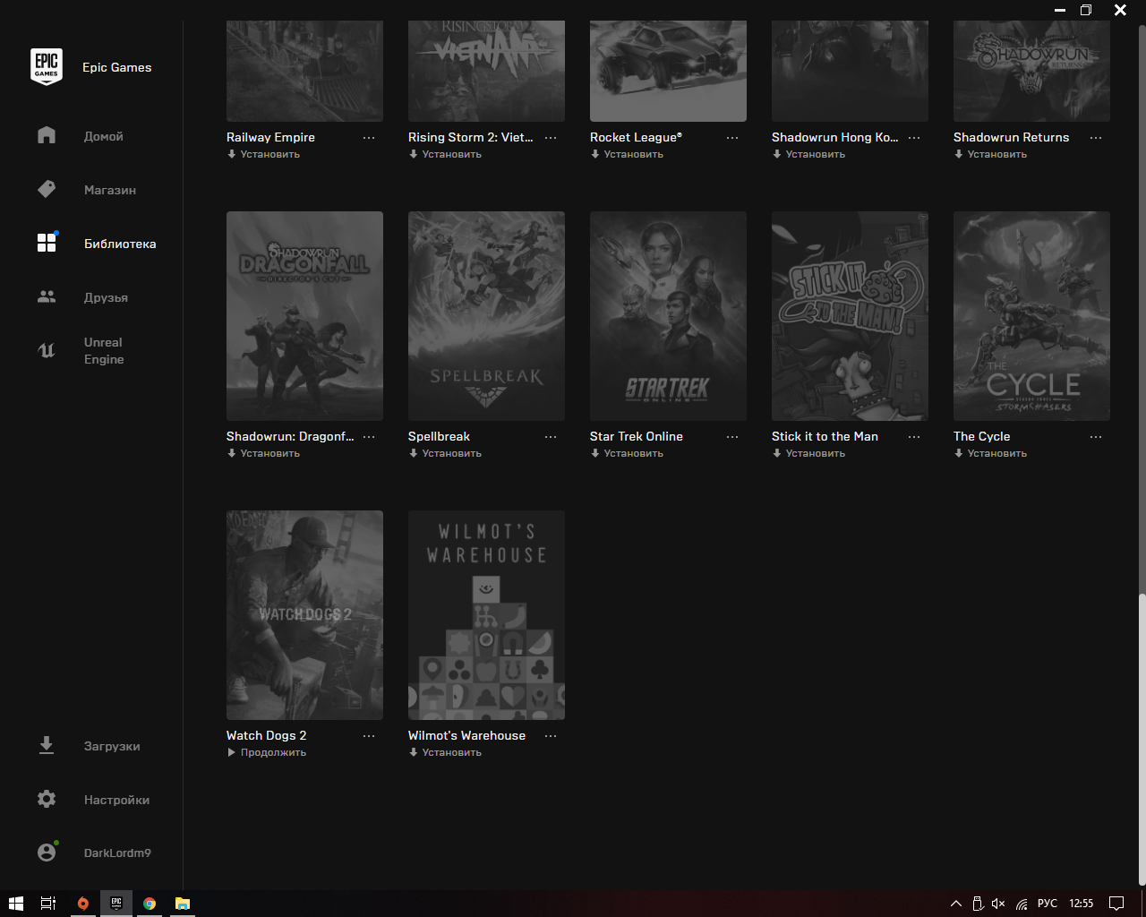This screenshot has width=1146, height=917.
Task: Show hidden tray icons chevron
Action: (x=955, y=904)
